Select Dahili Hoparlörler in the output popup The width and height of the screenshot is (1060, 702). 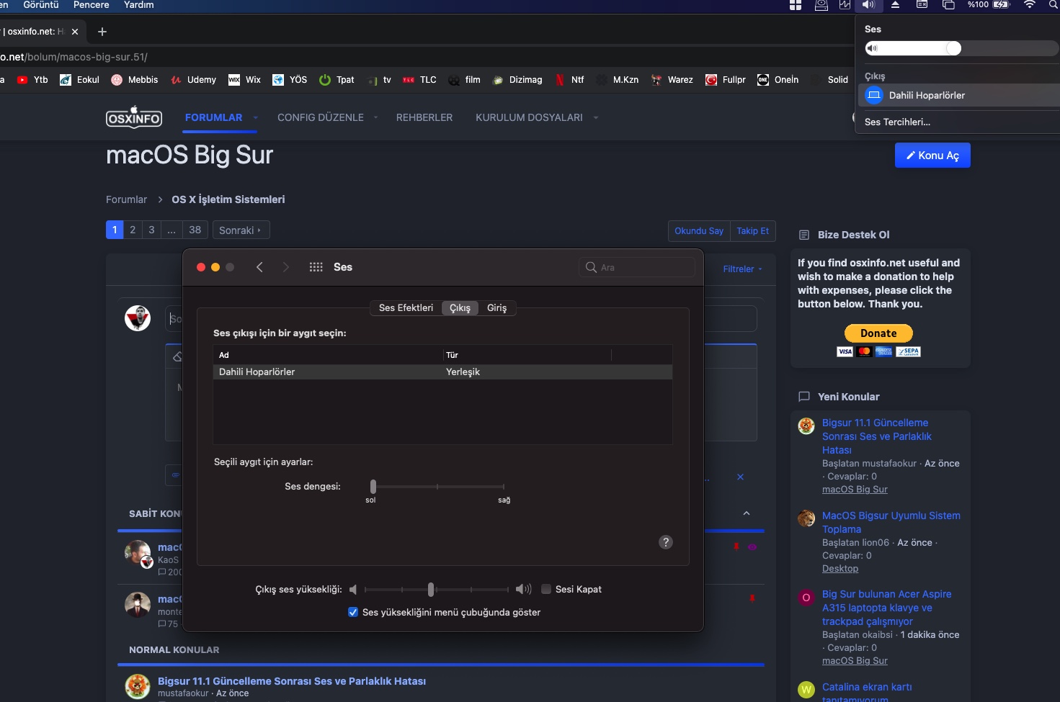926,95
